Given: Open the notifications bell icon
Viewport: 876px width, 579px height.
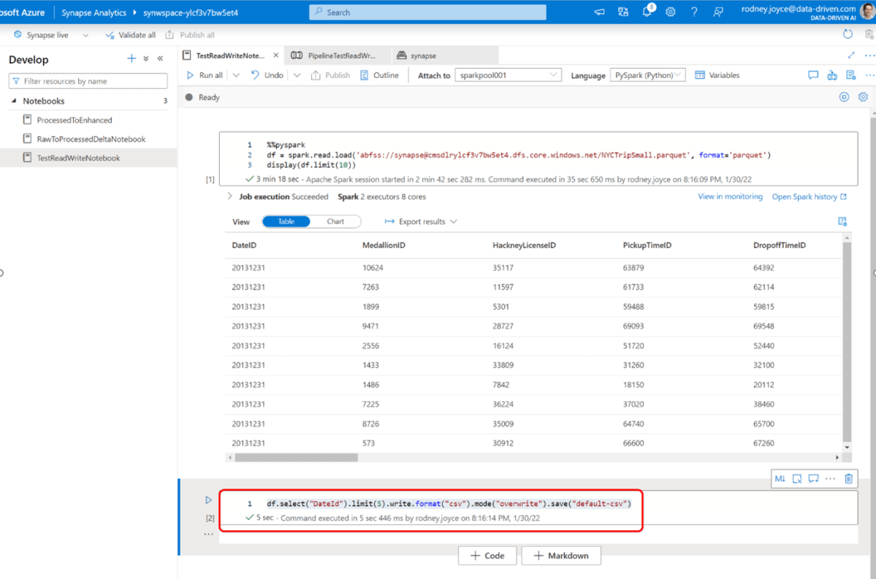Looking at the screenshot, I should tap(647, 12).
